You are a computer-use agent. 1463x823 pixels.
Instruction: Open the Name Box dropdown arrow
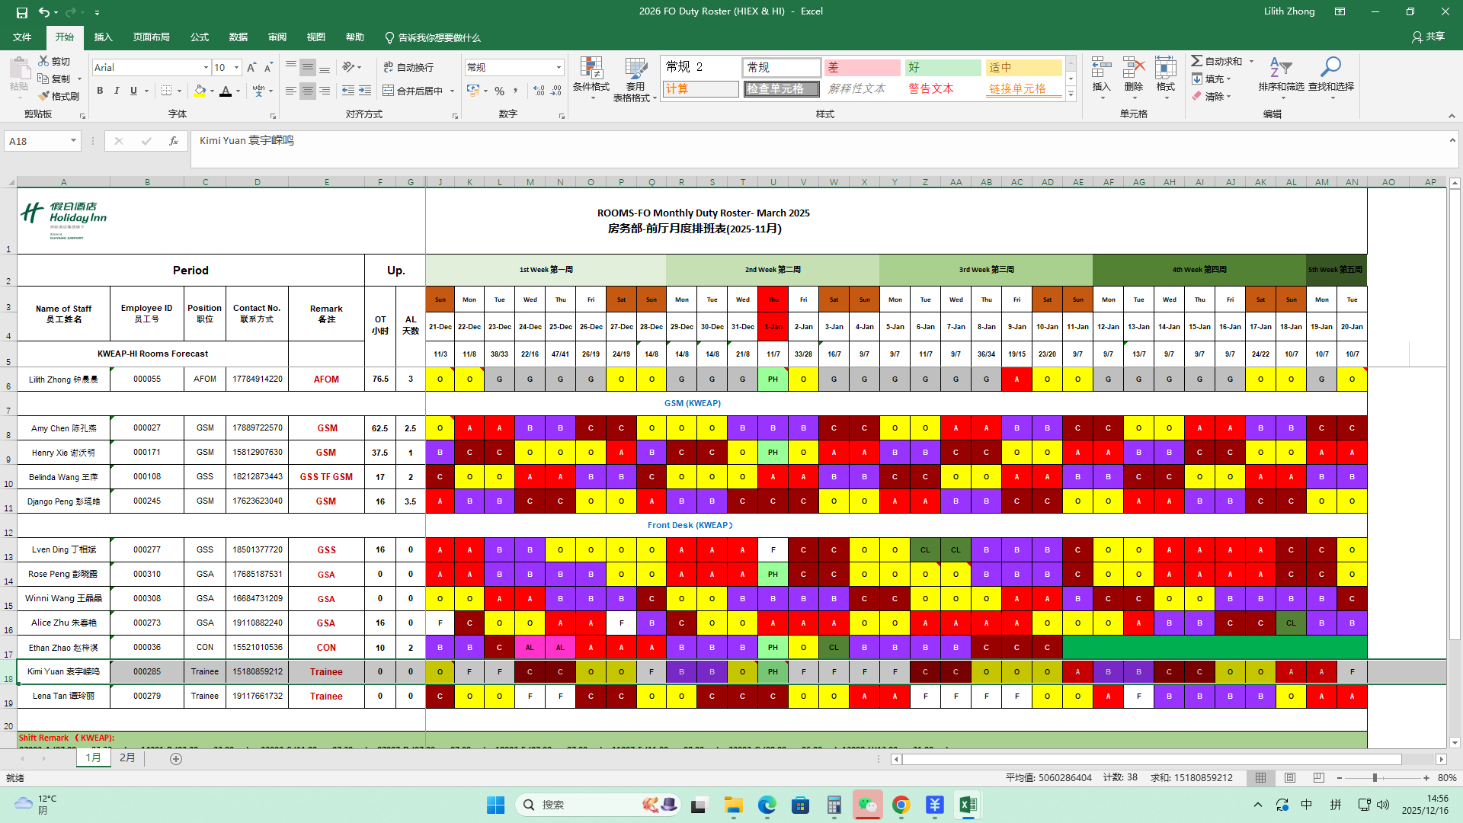coord(73,141)
